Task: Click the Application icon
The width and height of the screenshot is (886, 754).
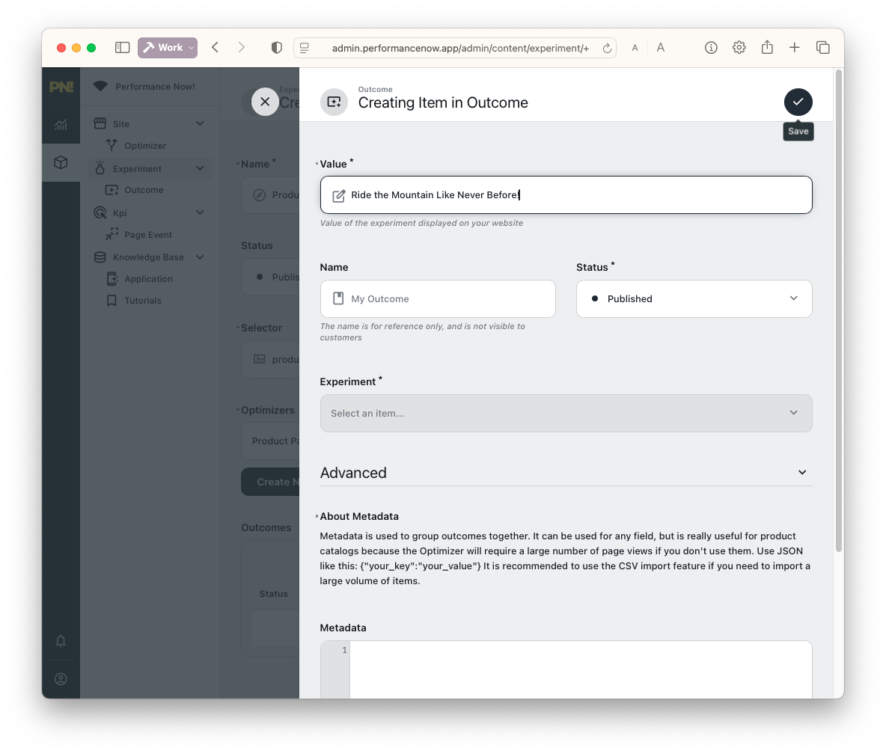Action: [x=112, y=279]
